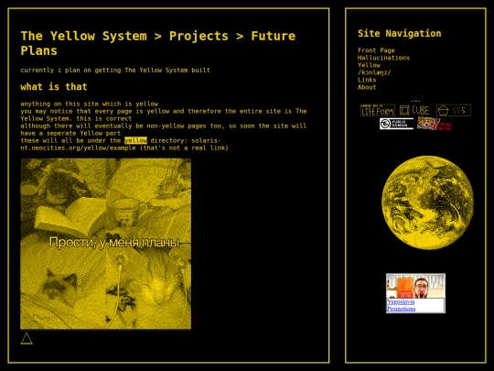Click the CUBE badge button
The image size is (494, 371).
click(415, 110)
